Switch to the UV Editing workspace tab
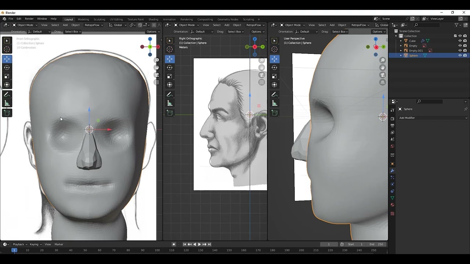 coord(116,19)
